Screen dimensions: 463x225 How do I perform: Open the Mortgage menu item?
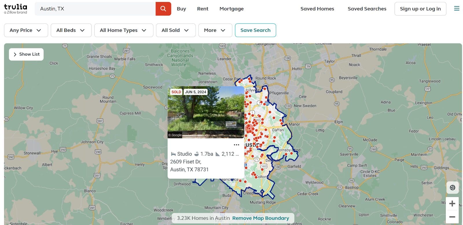(x=231, y=9)
